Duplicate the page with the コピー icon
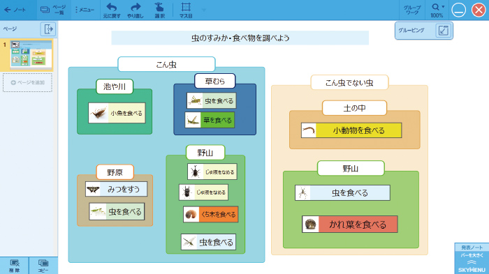The width and height of the screenshot is (489, 274). (x=43, y=266)
